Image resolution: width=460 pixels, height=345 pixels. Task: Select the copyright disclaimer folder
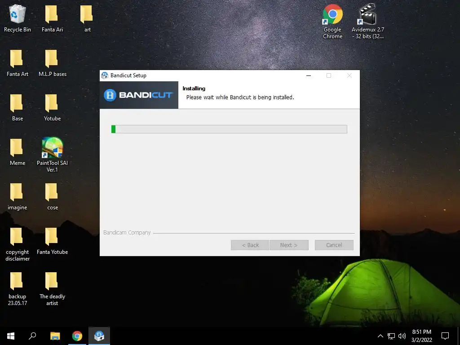click(18, 244)
